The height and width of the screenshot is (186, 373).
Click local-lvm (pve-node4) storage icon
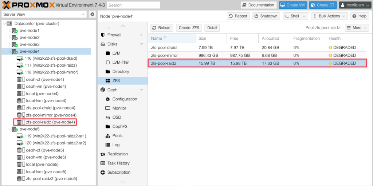point(21,100)
